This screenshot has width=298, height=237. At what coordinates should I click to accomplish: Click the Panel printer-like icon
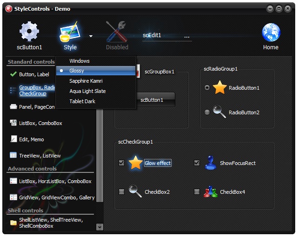[x=13, y=106]
